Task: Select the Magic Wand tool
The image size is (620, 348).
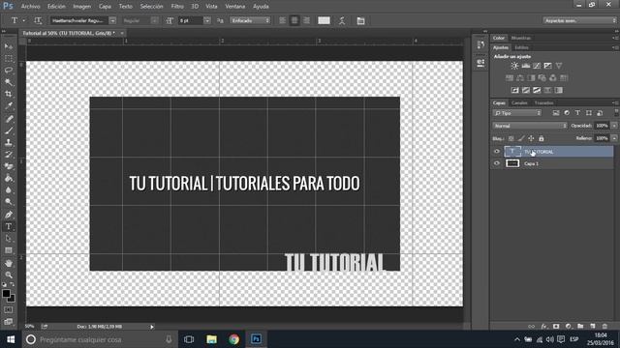Action: (x=9, y=82)
